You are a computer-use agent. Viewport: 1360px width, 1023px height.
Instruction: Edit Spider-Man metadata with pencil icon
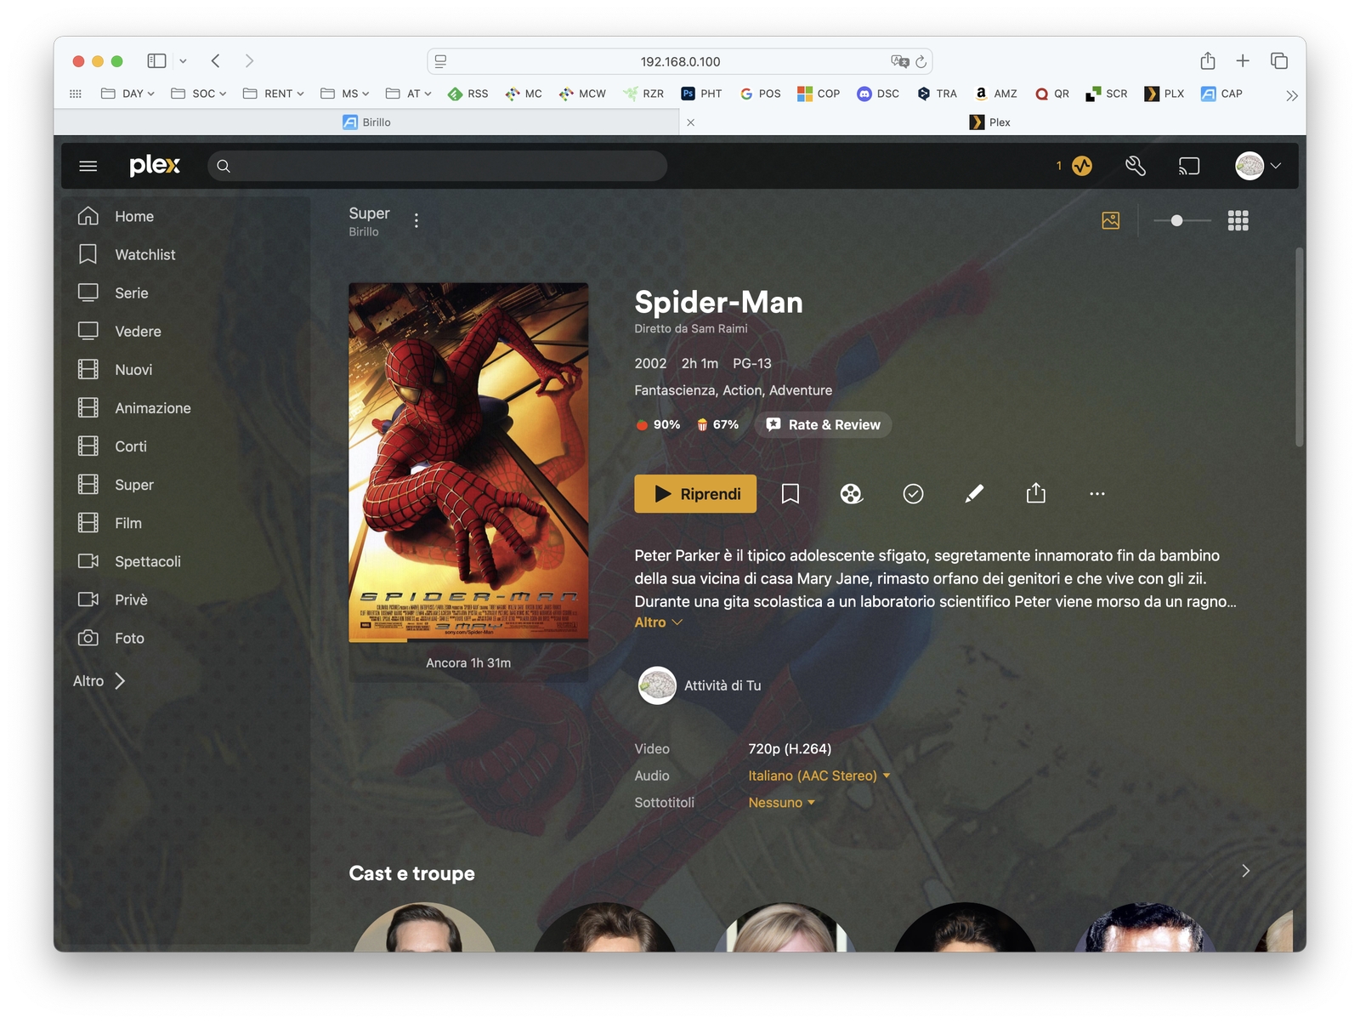click(x=974, y=494)
